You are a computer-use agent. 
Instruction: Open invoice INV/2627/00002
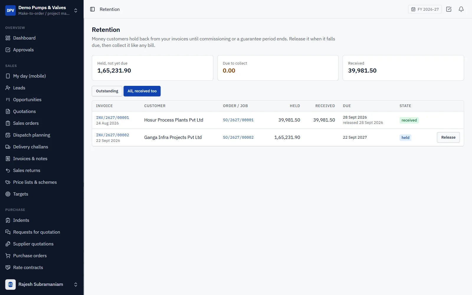tap(112, 135)
